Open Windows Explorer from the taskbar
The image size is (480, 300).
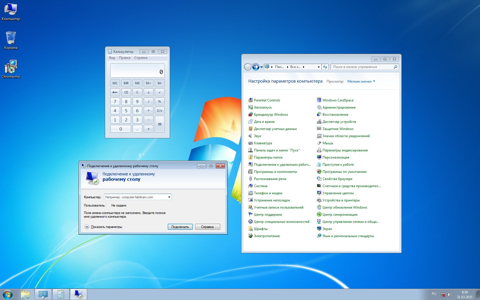25,294
